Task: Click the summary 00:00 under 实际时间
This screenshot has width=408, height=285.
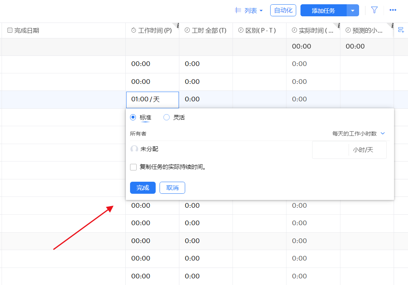Action: tap(301, 47)
